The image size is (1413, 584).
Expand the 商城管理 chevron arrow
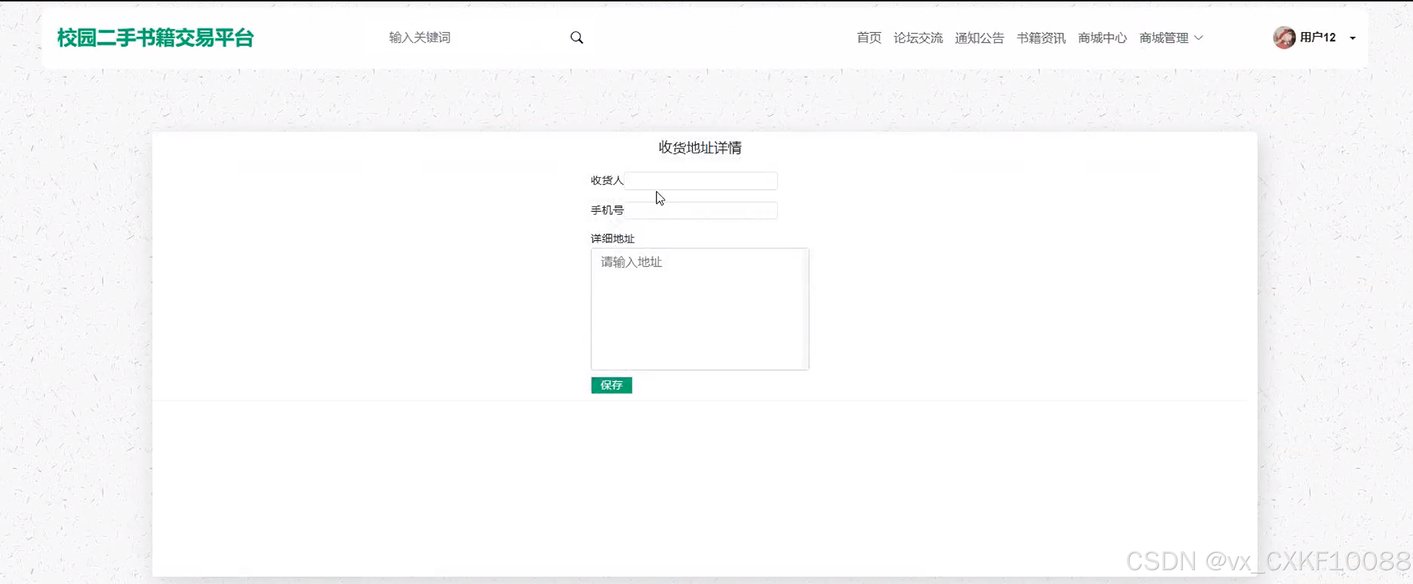1199,38
